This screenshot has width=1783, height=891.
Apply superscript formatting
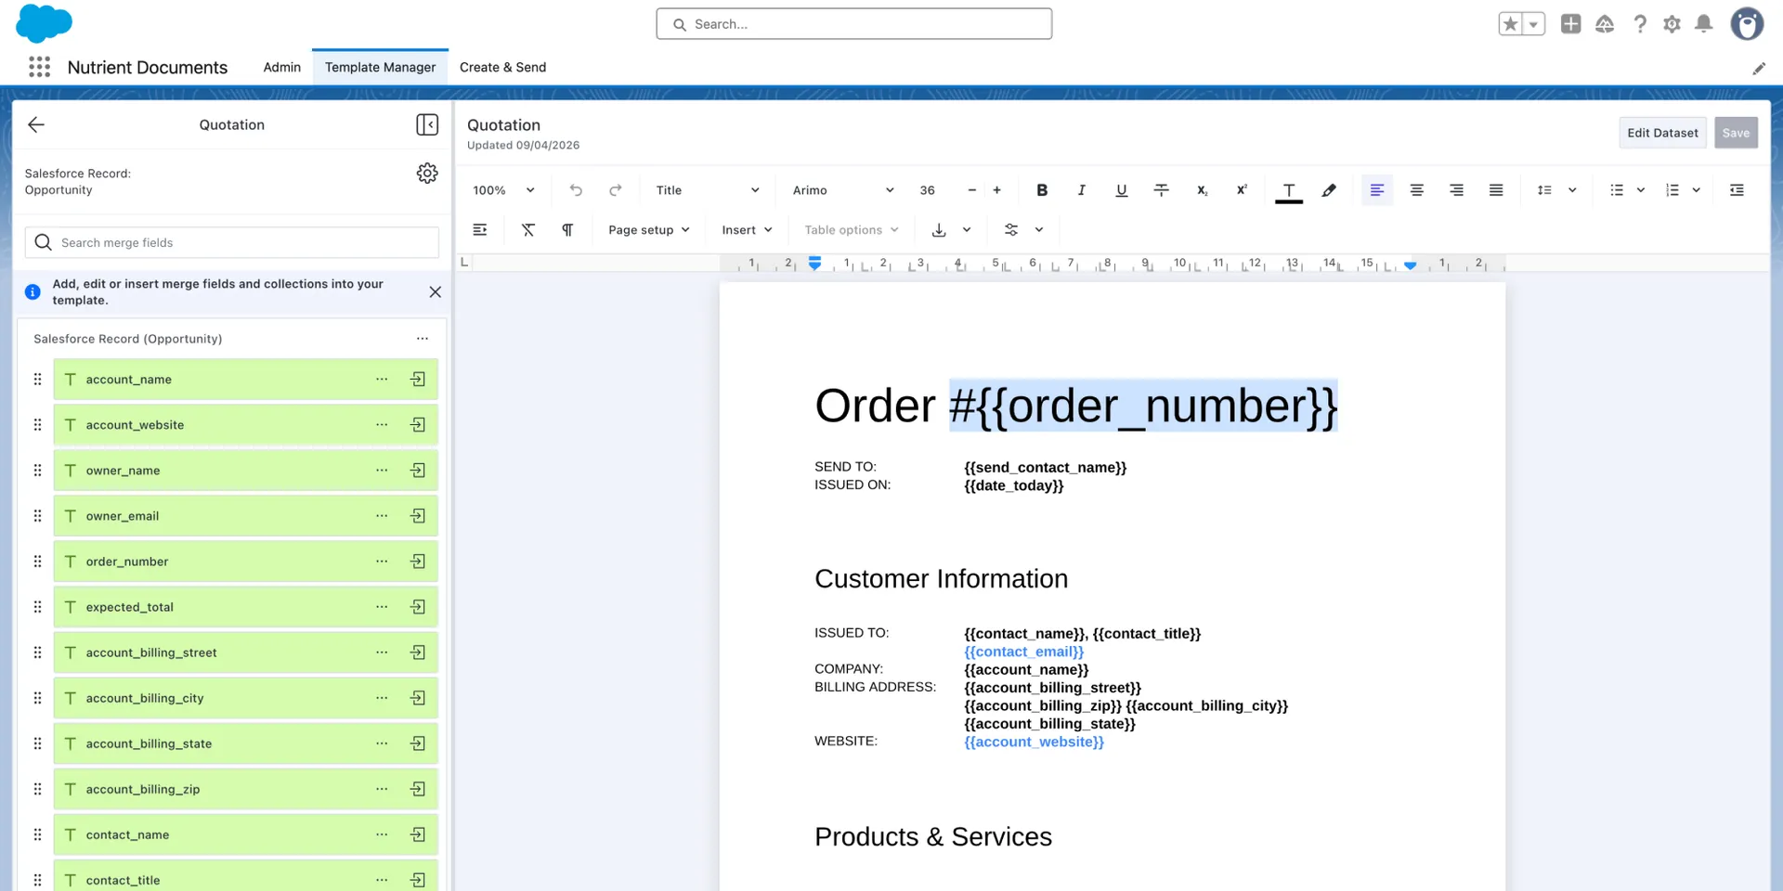1241,190
